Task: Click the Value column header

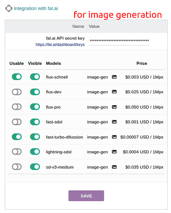Action: click(94, 26)
